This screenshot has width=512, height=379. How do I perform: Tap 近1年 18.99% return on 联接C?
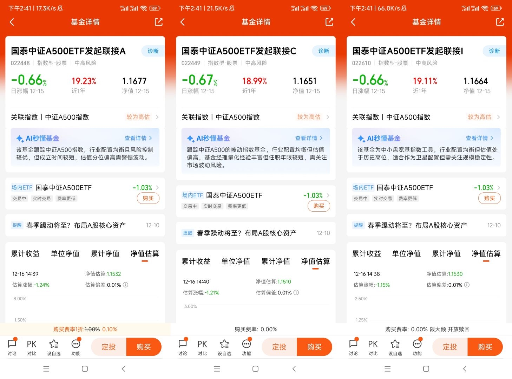[x=254, y=81]
